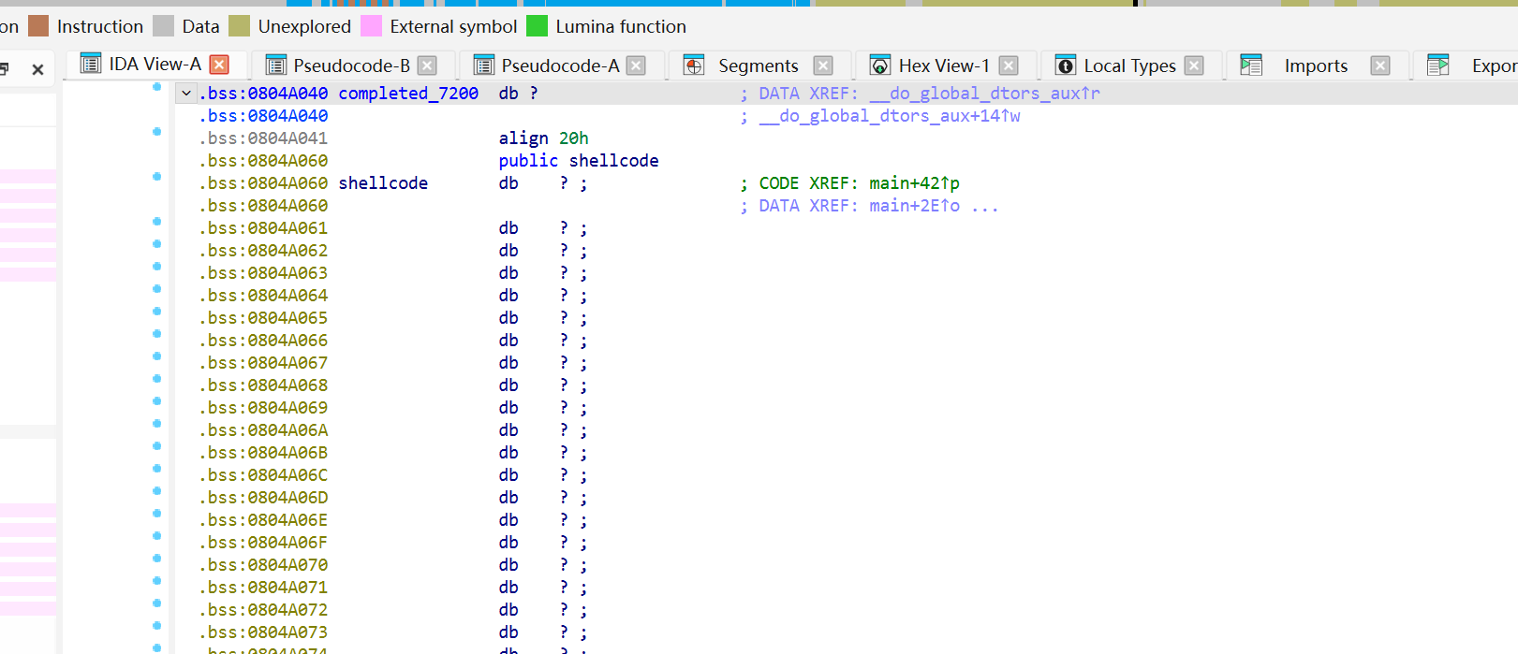
Task: Toggle breakpoint dot at address 0804A061
Action: (x=156, y=222)
